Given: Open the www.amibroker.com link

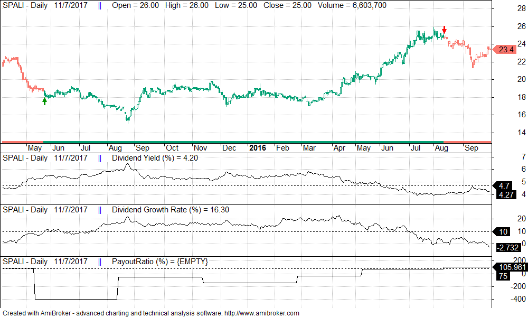Looking at the screenshot, I should pyautogui.click(x=262, y=313).
